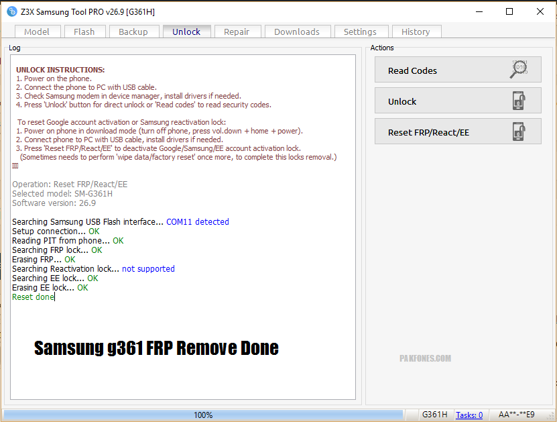Click 'Searching FRP lock... OK' log line

click(x=57, y=250)
